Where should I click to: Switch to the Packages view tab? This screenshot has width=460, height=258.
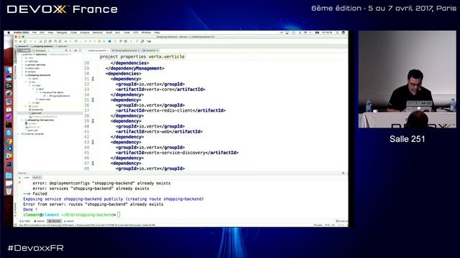pos(40,50)
